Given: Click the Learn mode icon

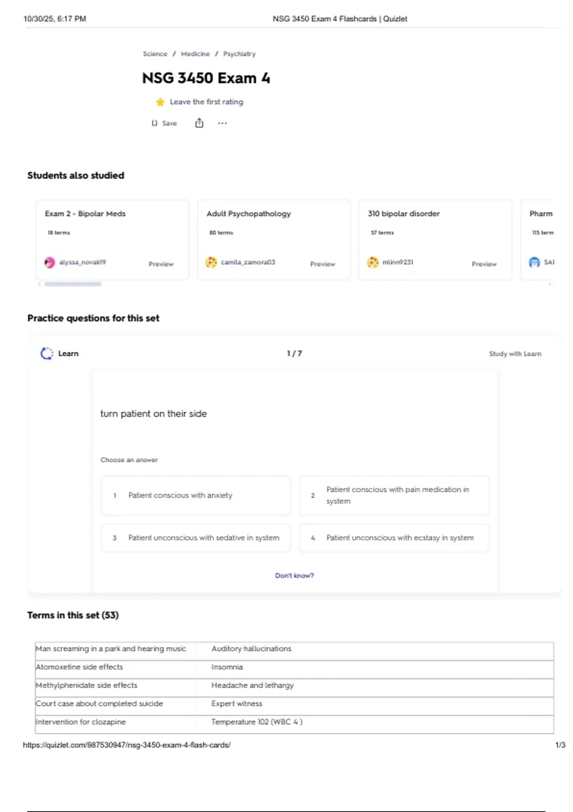Looking at the screenshot, I should 47,353.
